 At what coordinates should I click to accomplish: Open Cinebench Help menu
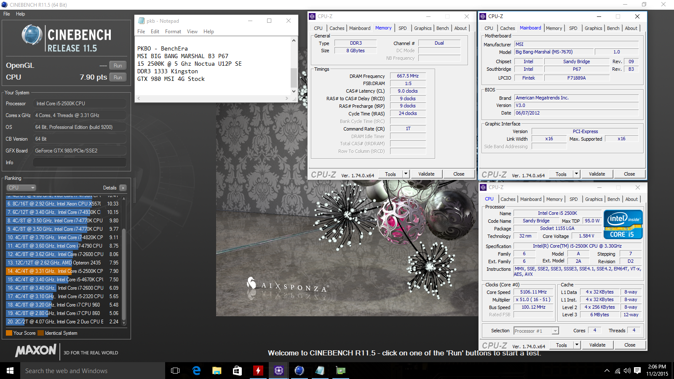[20, 14]
